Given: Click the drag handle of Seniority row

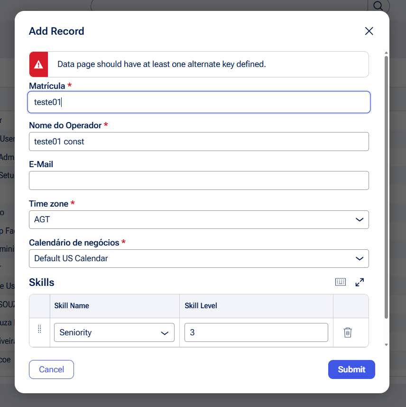Looking at the screenshot, I should click(39, 329).
